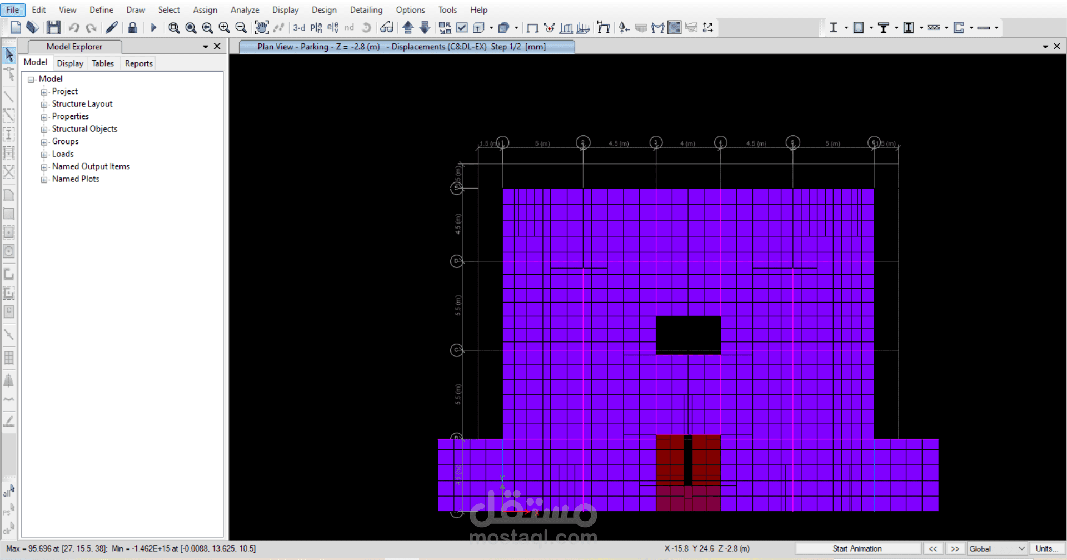This screenshot has height=560, width=1067.
Task: Click the Units... button in status bar
Action: coord(1047,548)
